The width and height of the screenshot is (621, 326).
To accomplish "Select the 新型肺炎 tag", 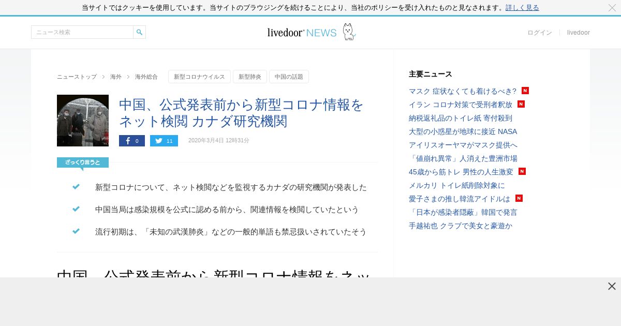I will point(250,77).
